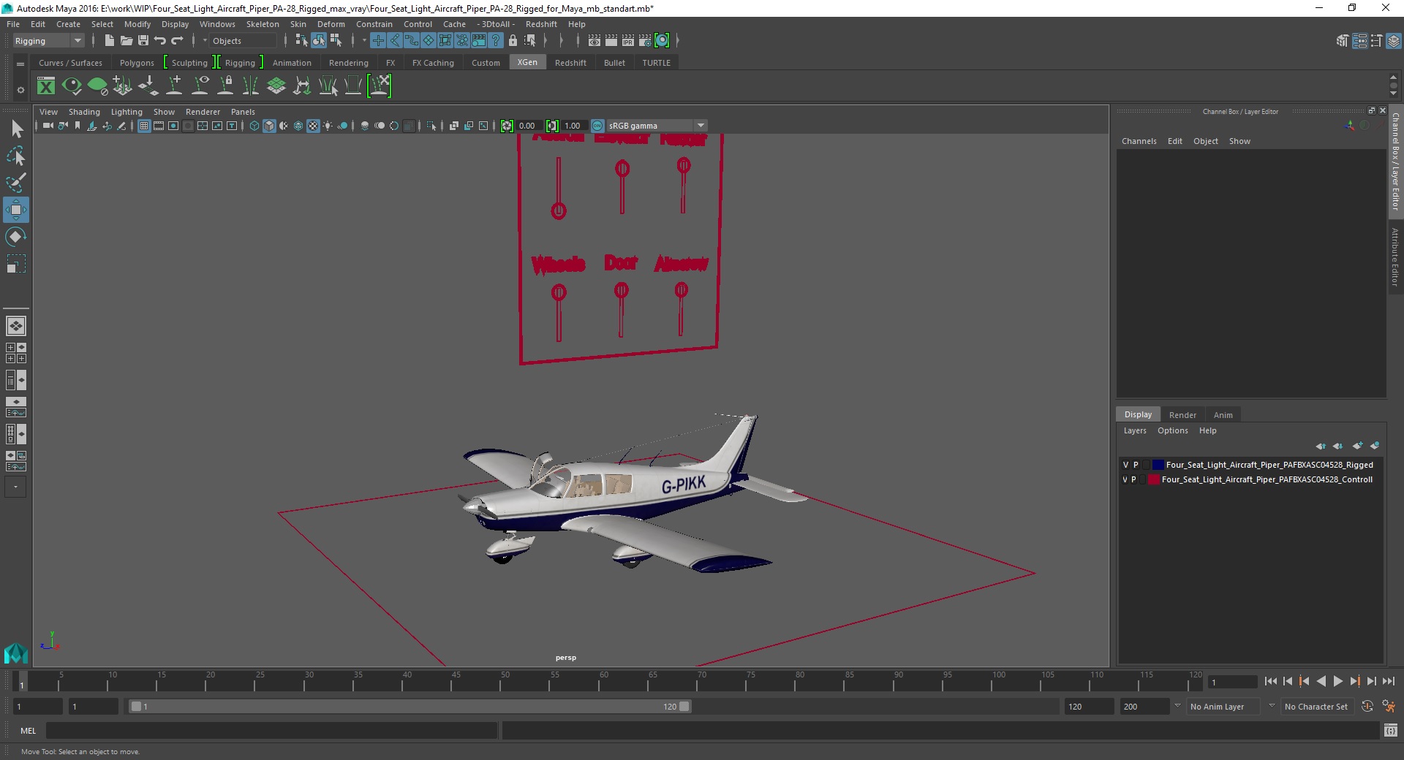Image resolution: width=1404 pixels, height=760 pixels.
Task: Switch to the Render layer tab
Action: 1182,414
